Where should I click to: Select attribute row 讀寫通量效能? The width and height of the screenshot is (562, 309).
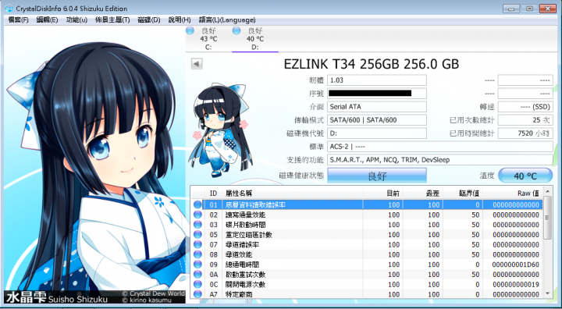[367, 215]
